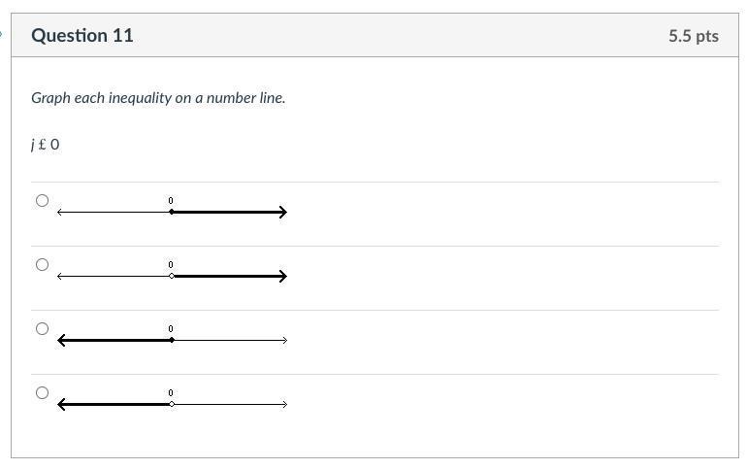Click the zero label above the fourth number line
Image resolution: width=747 pixels, height=469 pixels.
click(x=171, y=393)
